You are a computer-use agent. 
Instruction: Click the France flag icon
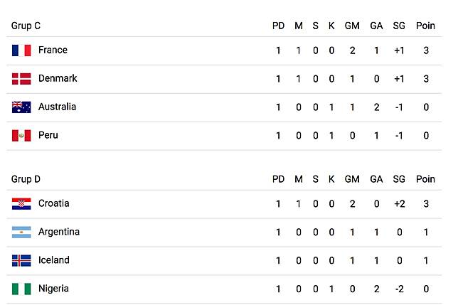21,50
